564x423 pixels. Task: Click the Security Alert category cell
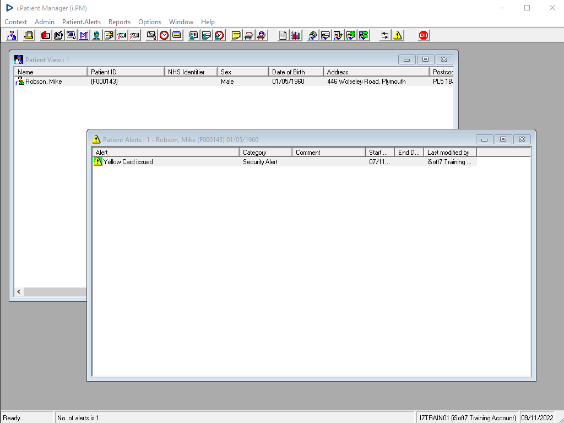tap(260, 162)
